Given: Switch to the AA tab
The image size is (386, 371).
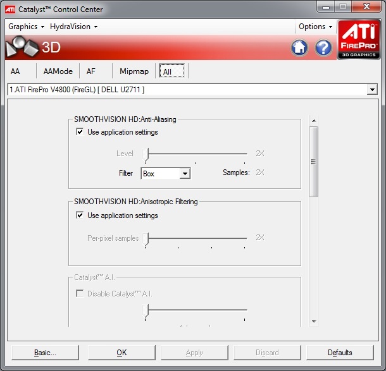Looking at the screenshot, I should pos(15,71).
